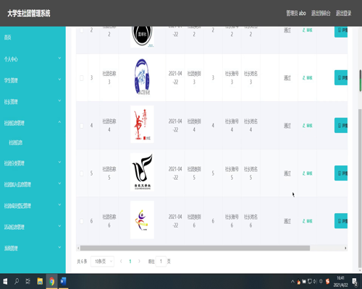The width and height of the screenshot is (362, 289).
Task: Tick the checkbox for row 3
Action: coord(82,78)
